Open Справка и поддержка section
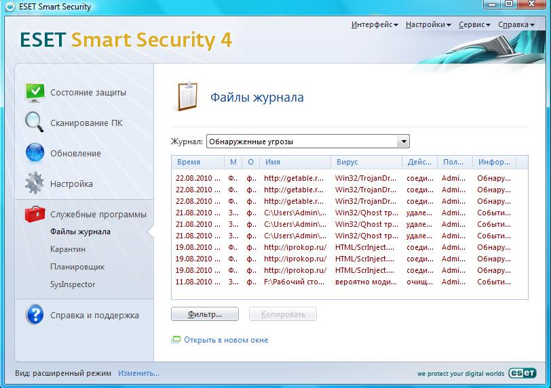Viewport: 551px width, 388px height. [x=94, y=315]
